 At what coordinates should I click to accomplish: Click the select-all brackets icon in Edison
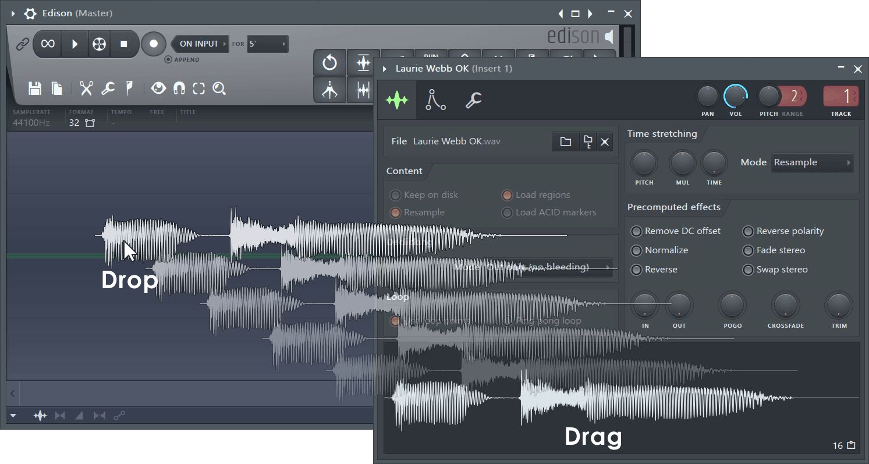(x=199, y=88)
